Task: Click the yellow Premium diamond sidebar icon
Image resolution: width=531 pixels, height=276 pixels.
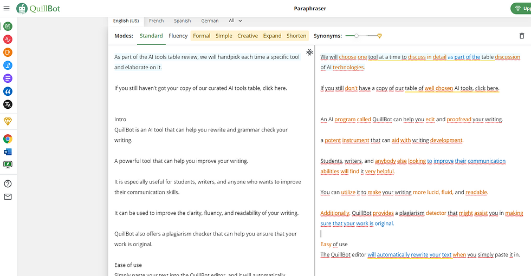Action: click(x=8, y=121)
